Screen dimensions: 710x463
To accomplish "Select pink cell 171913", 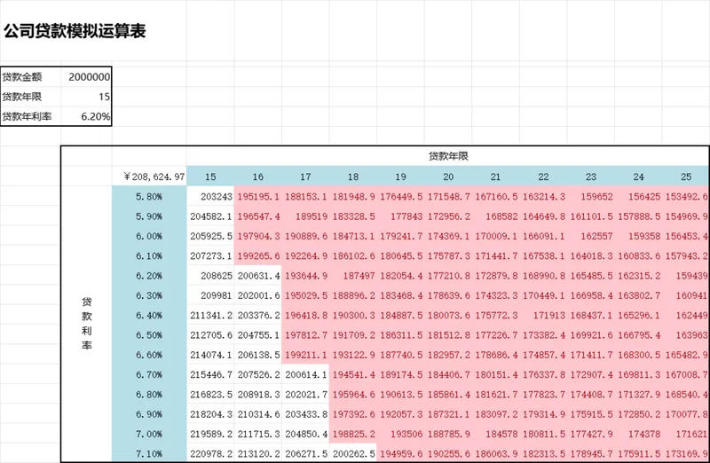I will 543,316.
